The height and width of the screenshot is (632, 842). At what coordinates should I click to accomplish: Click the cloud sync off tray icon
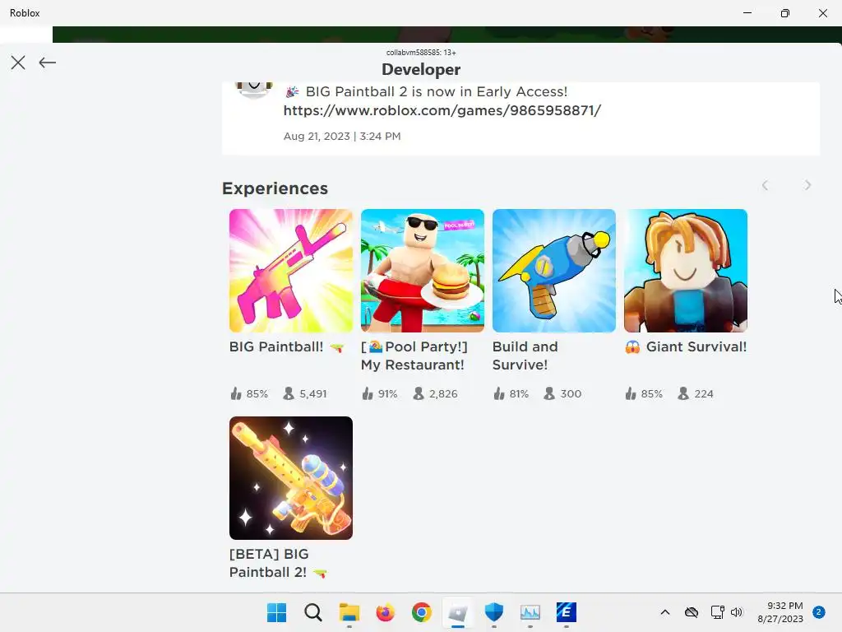click(x=692, y=612)
